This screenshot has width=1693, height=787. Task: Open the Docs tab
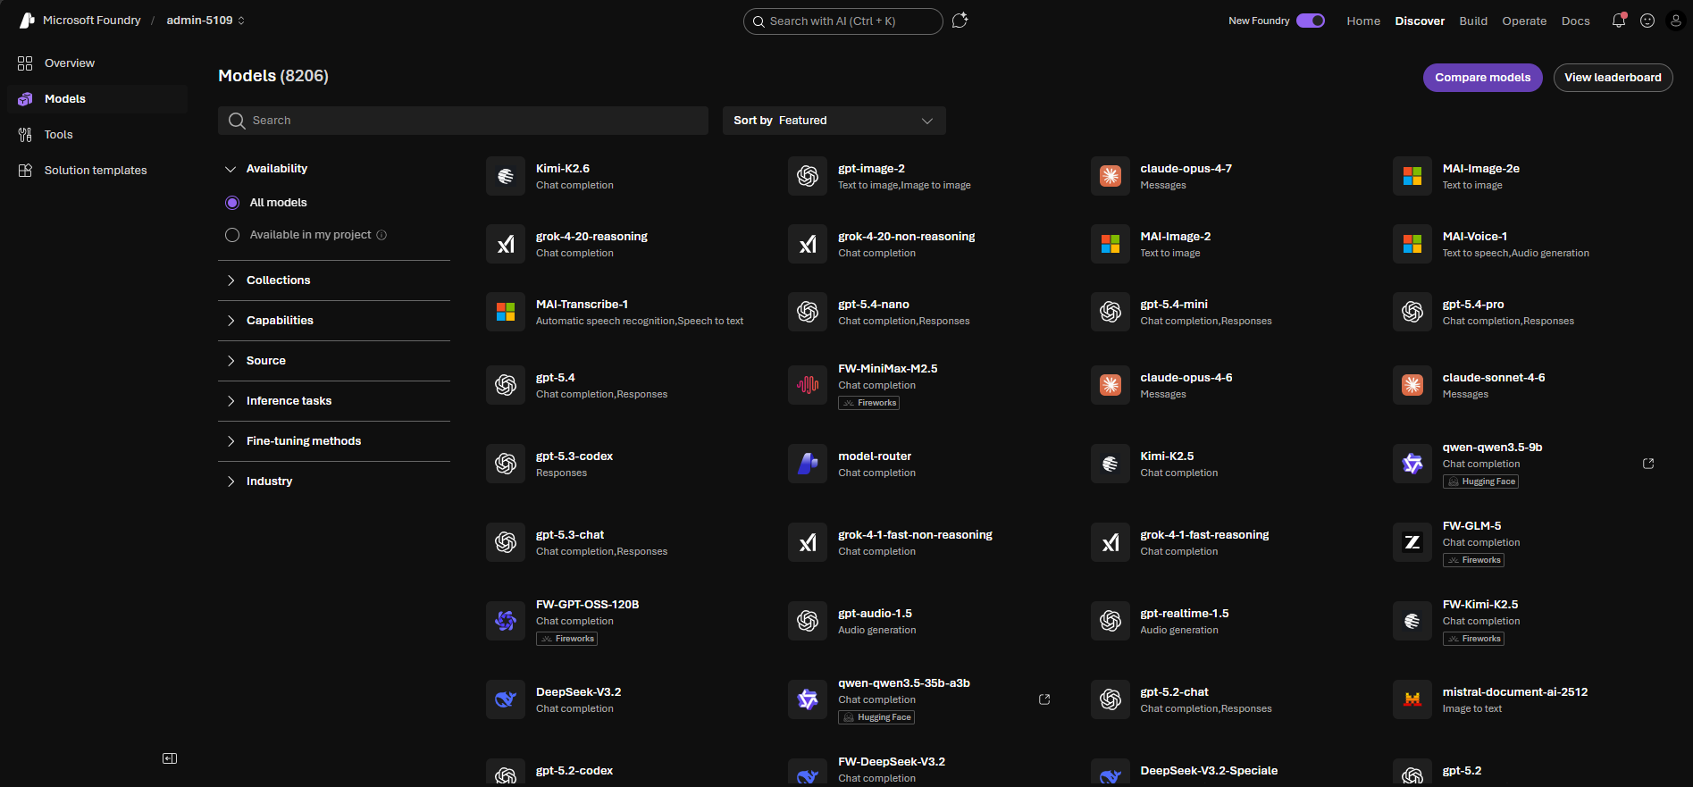(x=1575, y=21)
